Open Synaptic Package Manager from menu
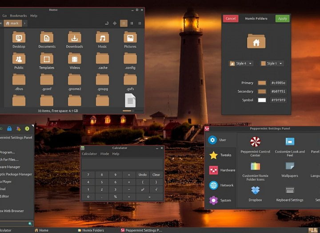Screen dimensions: 320x233 (16, 174)
